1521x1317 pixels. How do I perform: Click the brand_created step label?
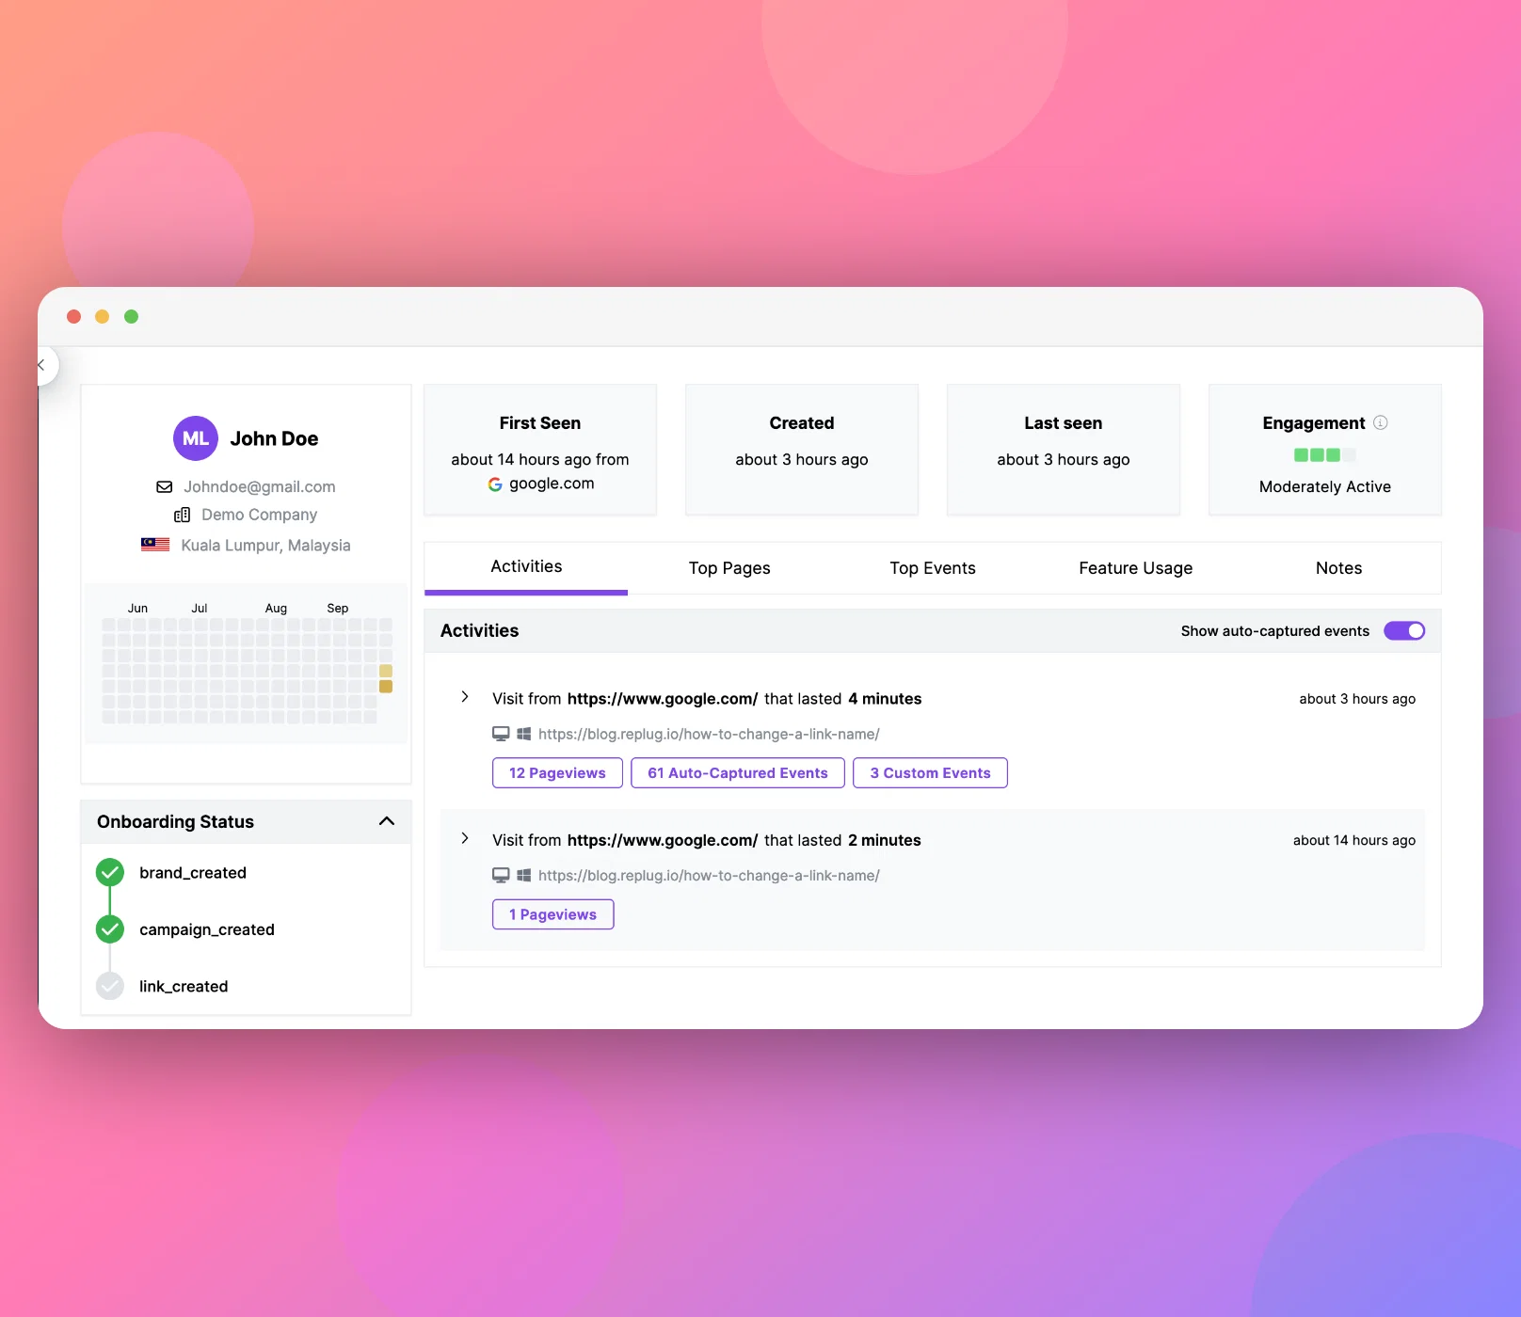pos(193,873)
